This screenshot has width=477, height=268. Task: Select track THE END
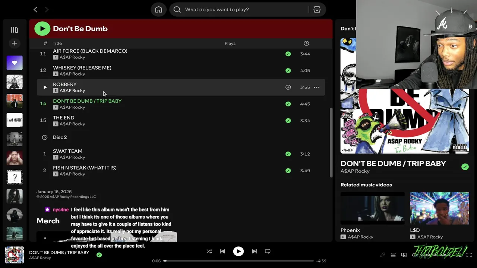tap(63, 118)
